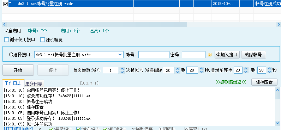Click the log panel scroll down arrow
Screen dimensions: 281x130
(x=277, y=123)
